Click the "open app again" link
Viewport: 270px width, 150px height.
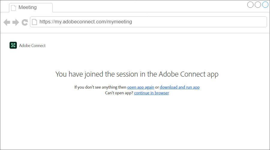pos(141,87)
